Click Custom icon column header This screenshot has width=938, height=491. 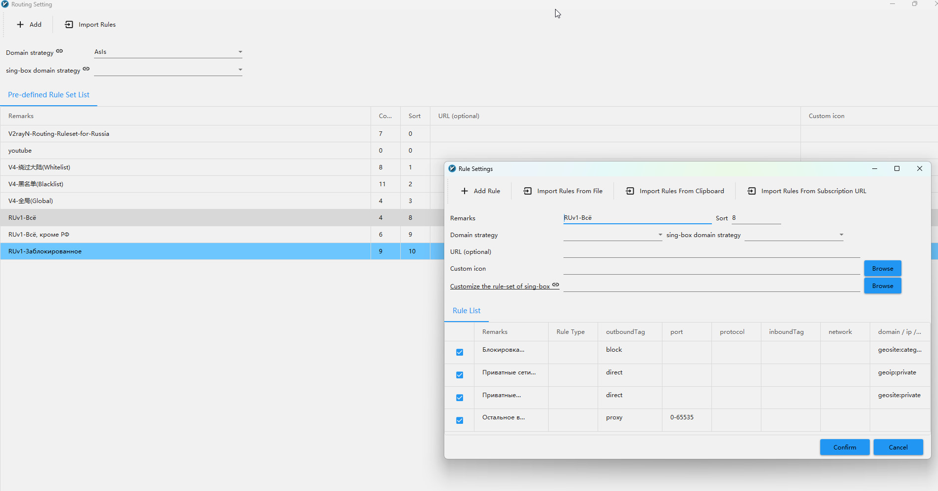(x=869, y=116)
